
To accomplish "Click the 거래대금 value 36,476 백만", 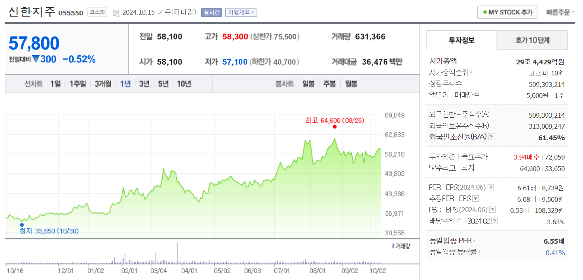I will point(382,62).
